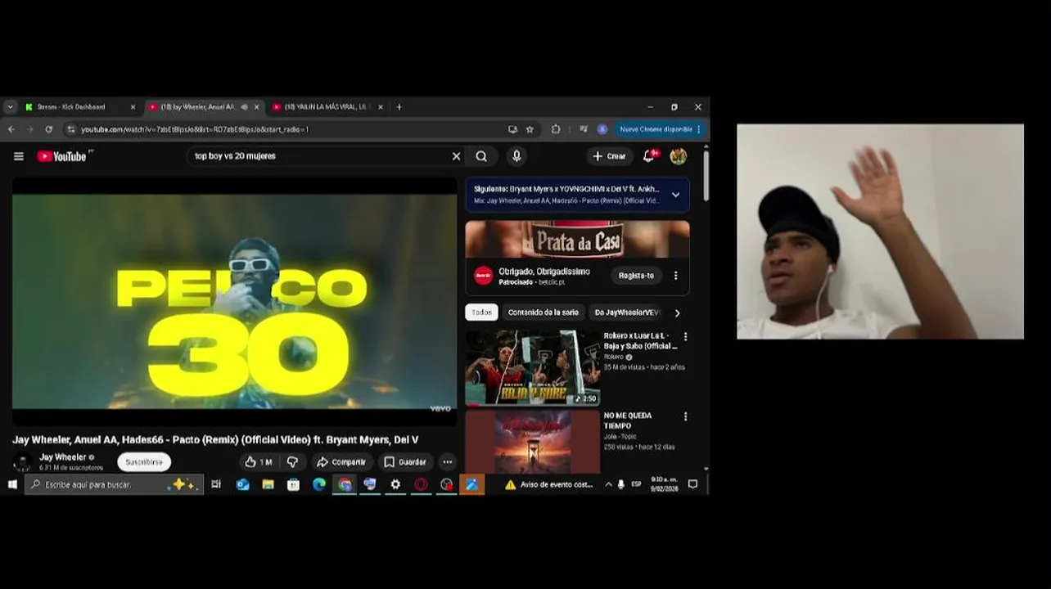Viewport: 1051px width, 589px height.
Task: Click the magnifier search button
Action: coord(481,156)
